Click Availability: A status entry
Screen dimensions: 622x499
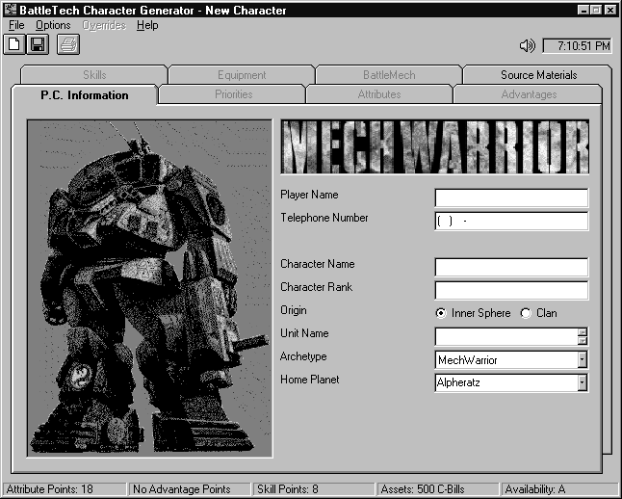click(x=559, y=489)
